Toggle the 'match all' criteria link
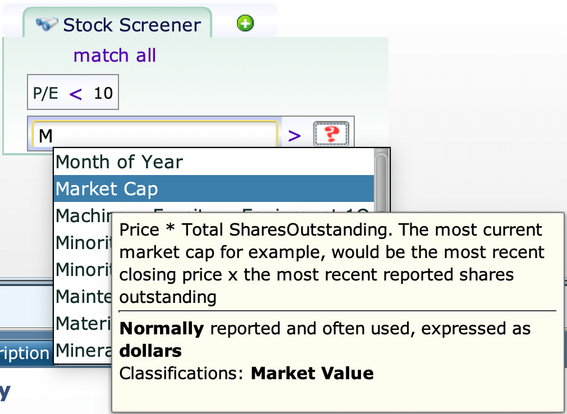The width and height of the screenshot is (567, 414). (x=115, y=56)
